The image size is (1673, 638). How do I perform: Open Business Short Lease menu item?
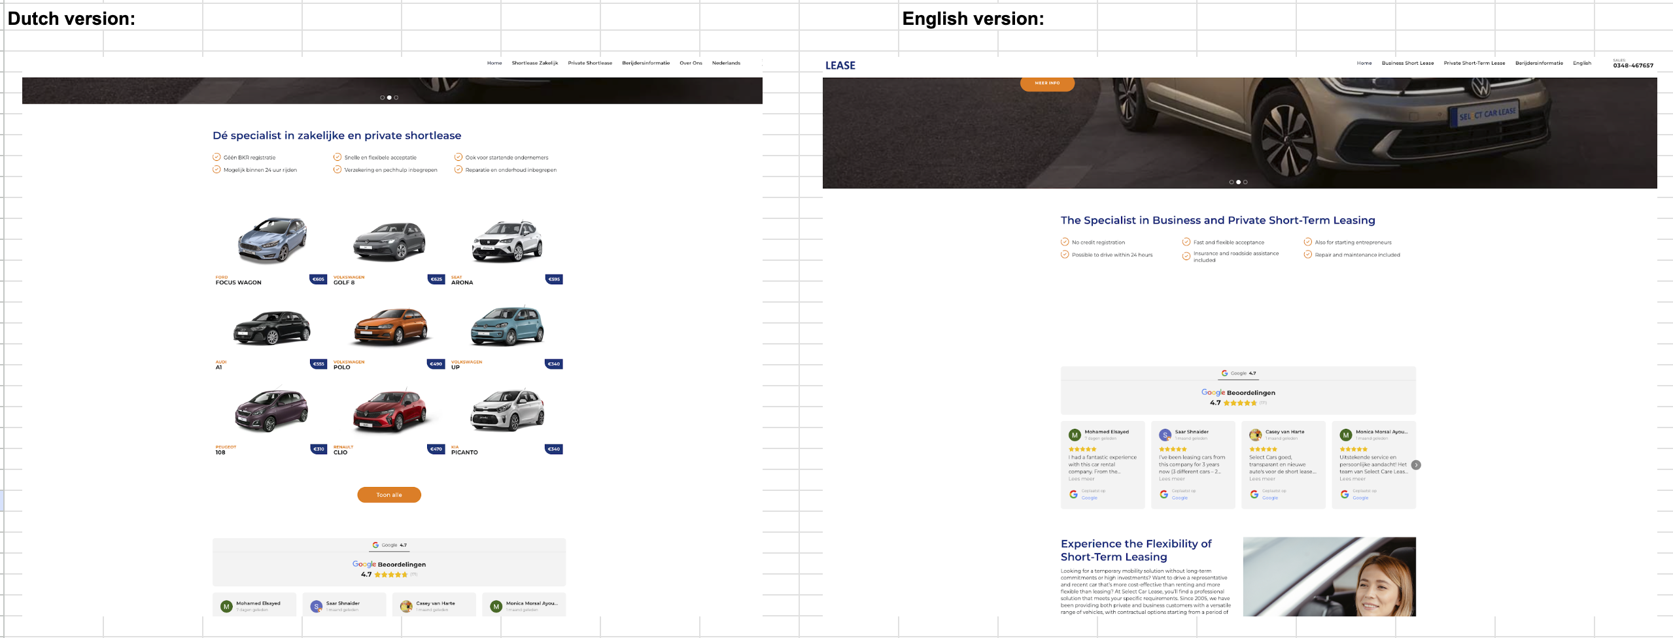pos(1407,63)
